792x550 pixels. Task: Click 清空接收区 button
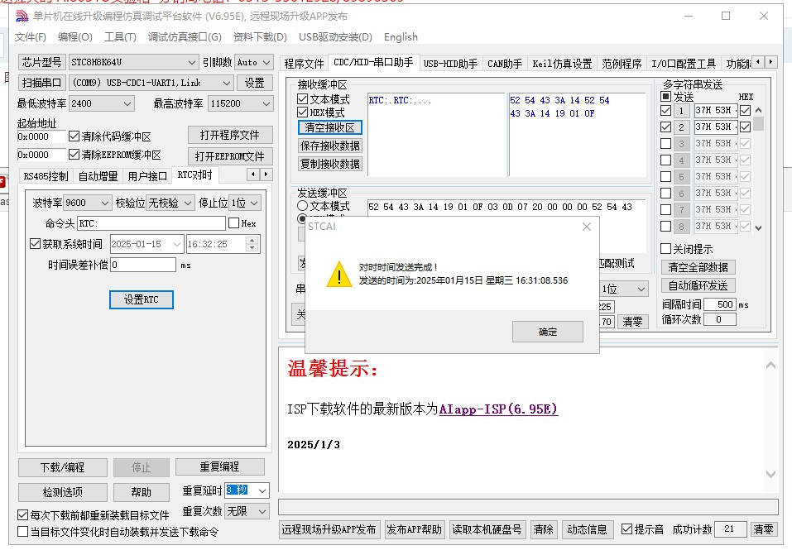tap(330, 127)
